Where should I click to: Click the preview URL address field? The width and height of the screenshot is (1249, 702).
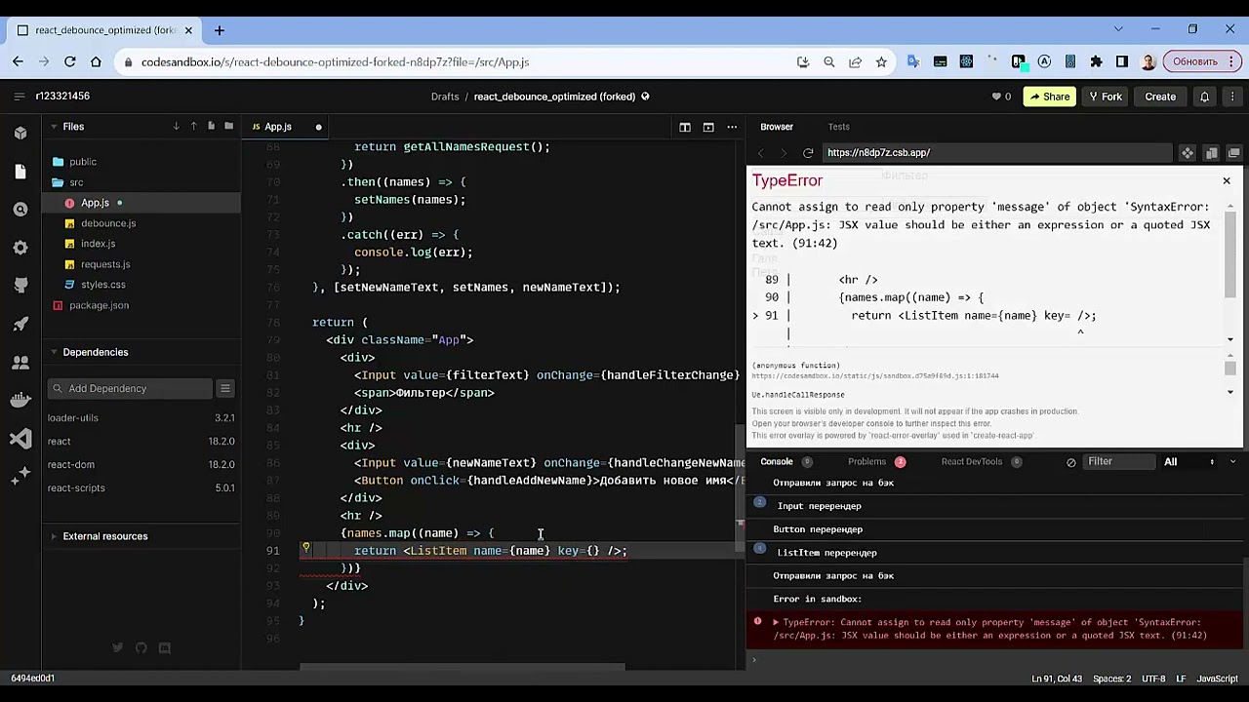[997, 153]
